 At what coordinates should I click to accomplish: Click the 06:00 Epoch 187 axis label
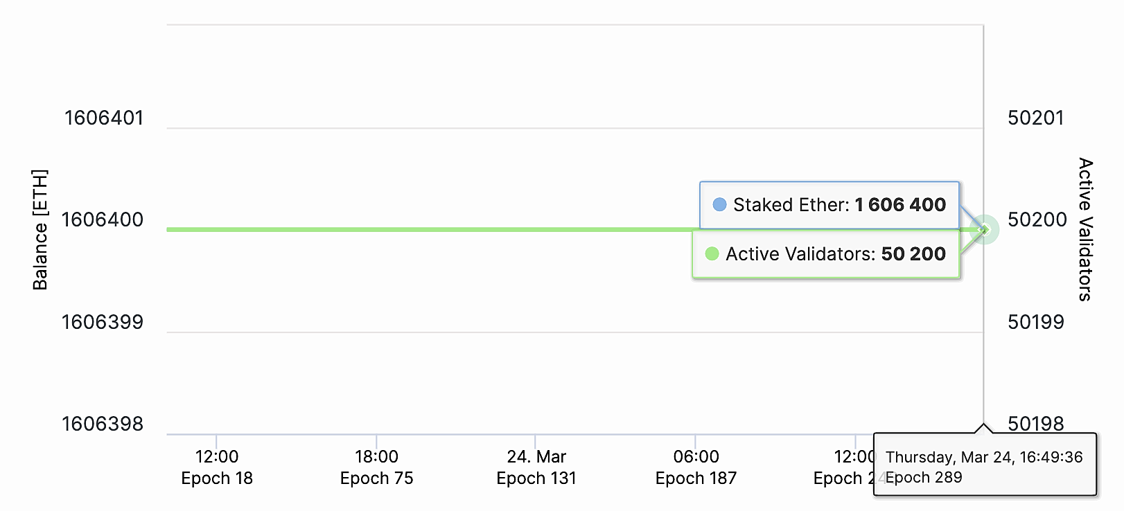tap(696, 467)
